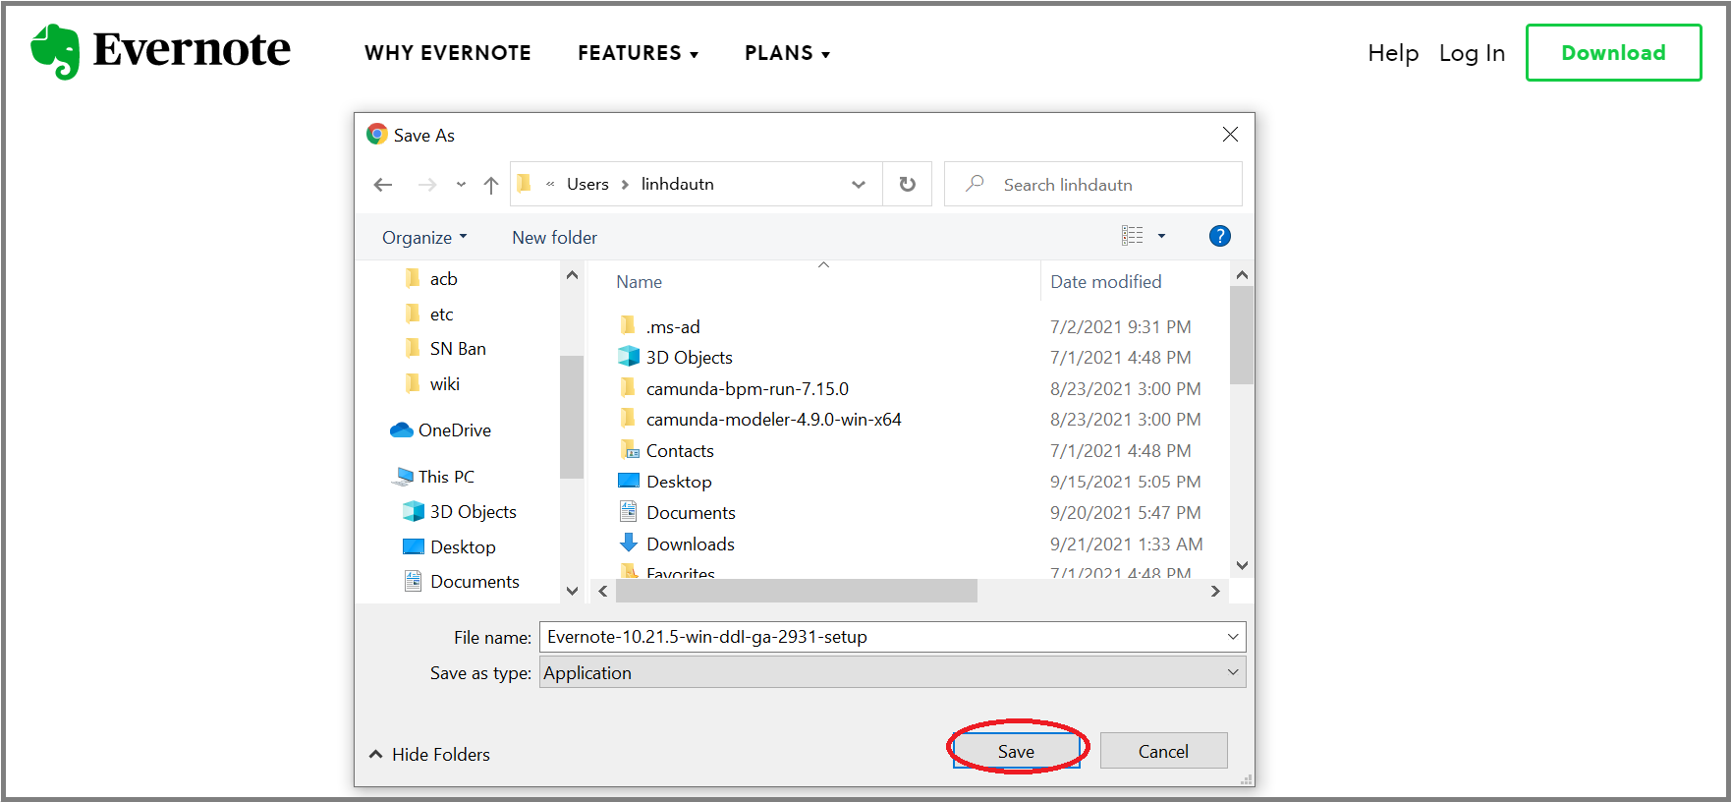The image size is (1731, 802).
Task: Click the linhdautn breadcrumb segment
Action: pyautogui.click(x=678, y=185)
